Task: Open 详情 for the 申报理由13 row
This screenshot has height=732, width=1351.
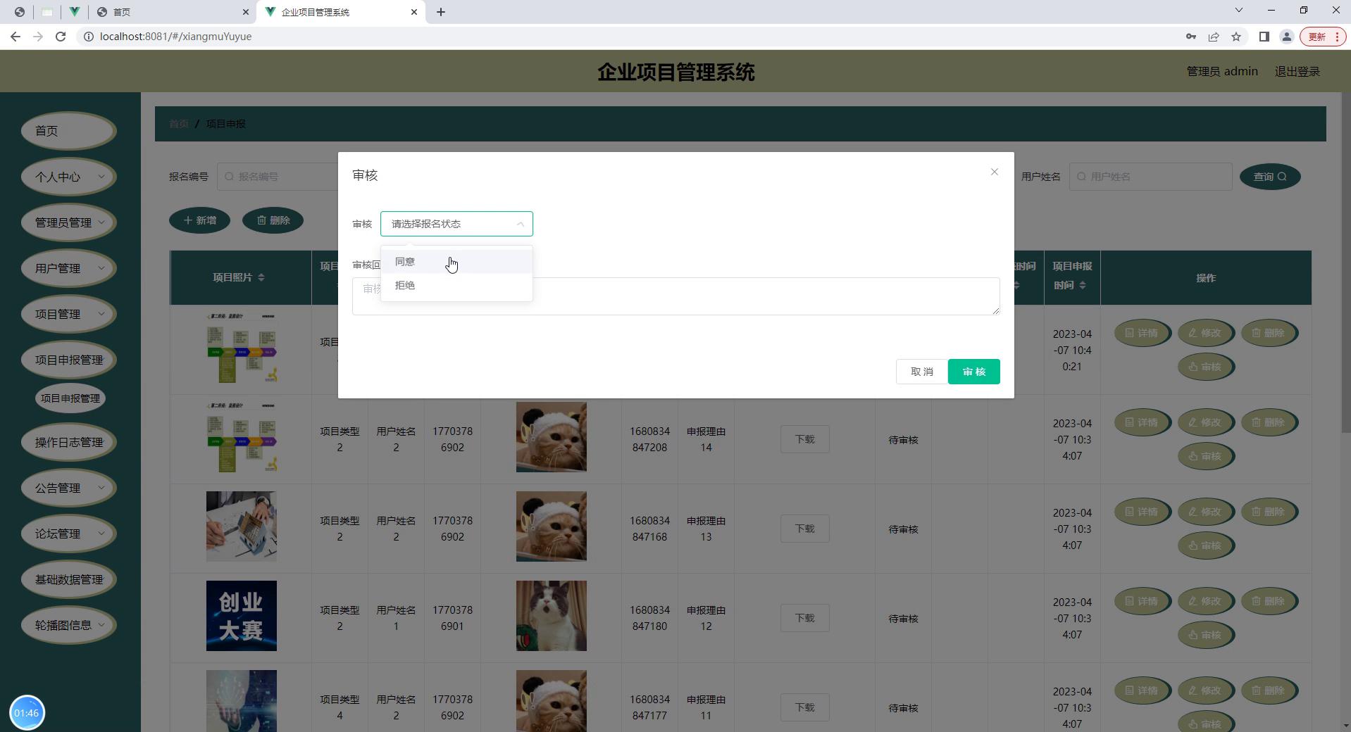Action: 1142,512
